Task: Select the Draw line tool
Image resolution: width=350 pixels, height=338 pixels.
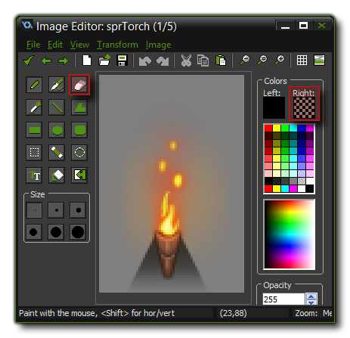Action: (x=57, y=107)
